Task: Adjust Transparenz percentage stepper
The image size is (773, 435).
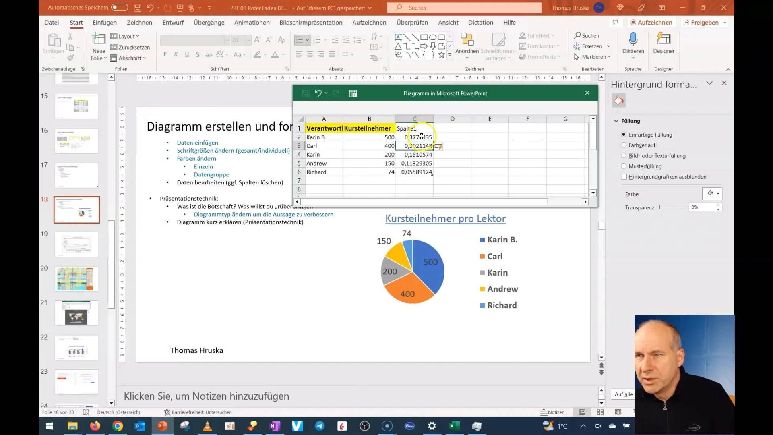Action: 719,207
